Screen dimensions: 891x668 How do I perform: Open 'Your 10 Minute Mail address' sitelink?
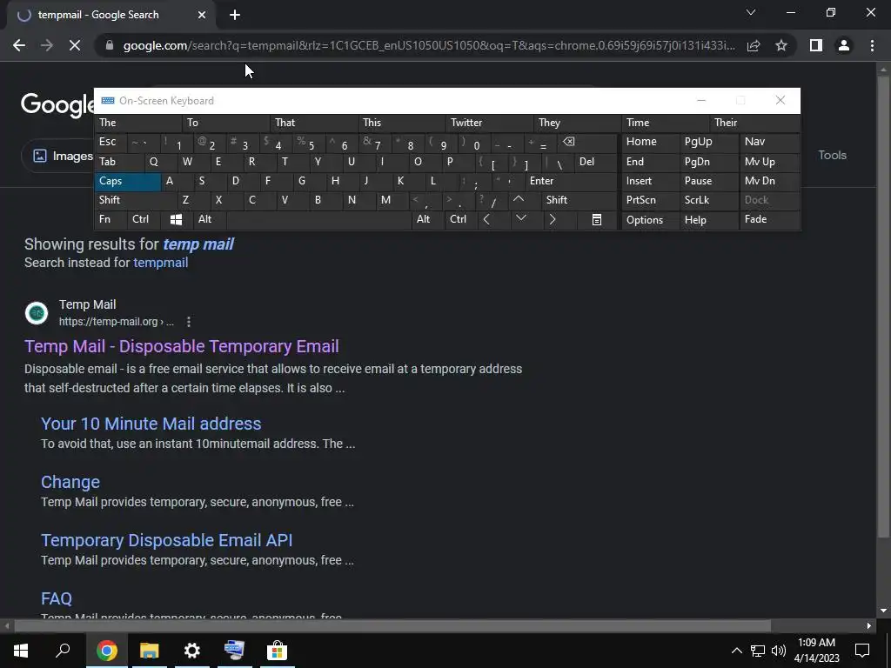[151, 424]
